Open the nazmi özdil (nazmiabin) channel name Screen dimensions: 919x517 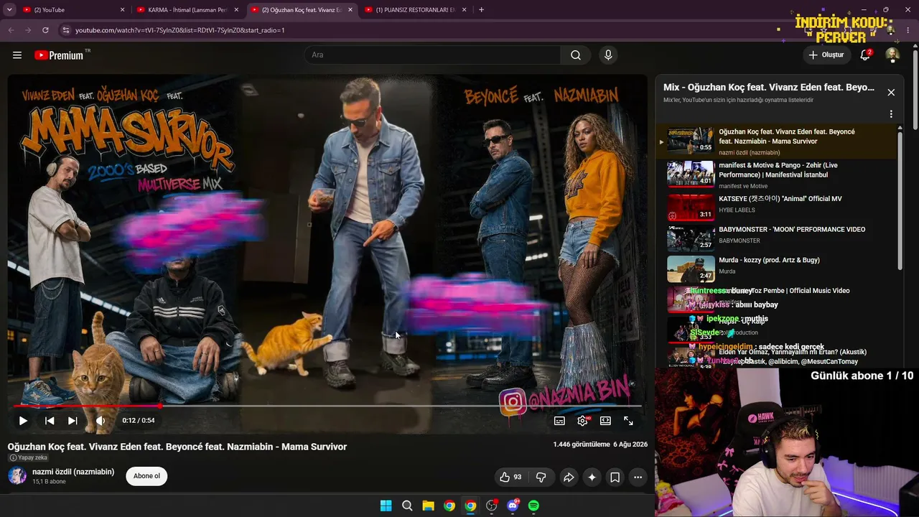click(73, 472)
